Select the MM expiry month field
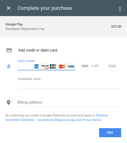 86,66
